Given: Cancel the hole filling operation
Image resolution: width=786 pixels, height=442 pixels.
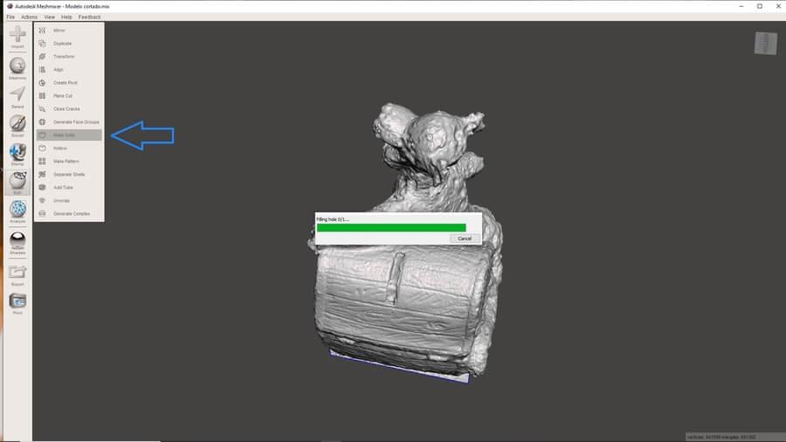Looking at the screenshot, I should 465,238.
